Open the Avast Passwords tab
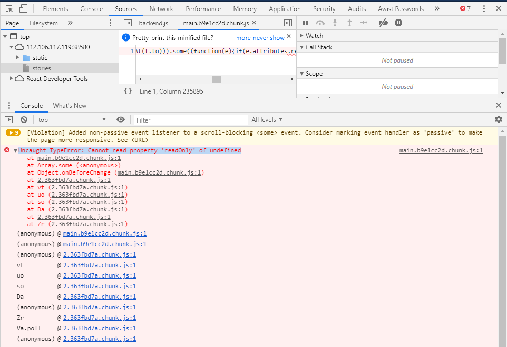Image resolution: width=507 pixels, height=347 pixels. pos(401,9)
